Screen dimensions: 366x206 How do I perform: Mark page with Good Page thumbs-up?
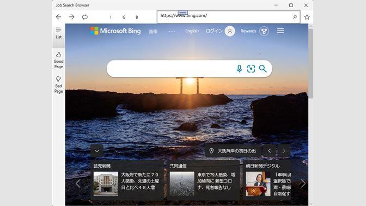pyautogui.click(x=59, y=60)
